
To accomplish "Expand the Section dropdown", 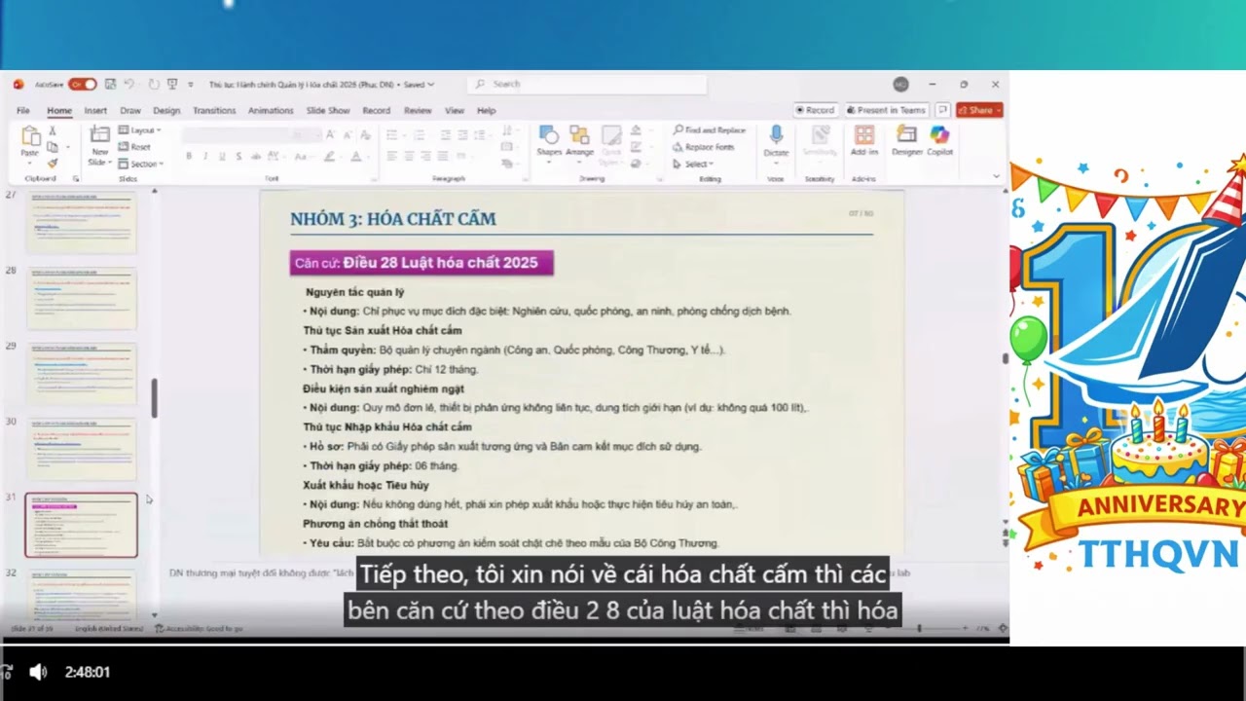I will pyautogui.click(x=141, y=164).
